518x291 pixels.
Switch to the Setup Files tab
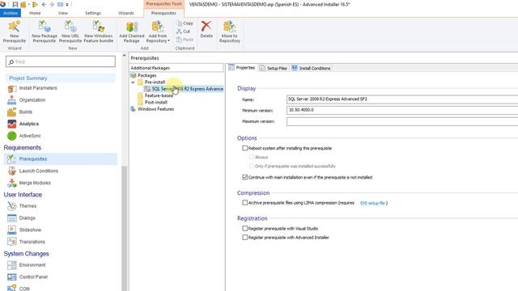tap(274, 68)
